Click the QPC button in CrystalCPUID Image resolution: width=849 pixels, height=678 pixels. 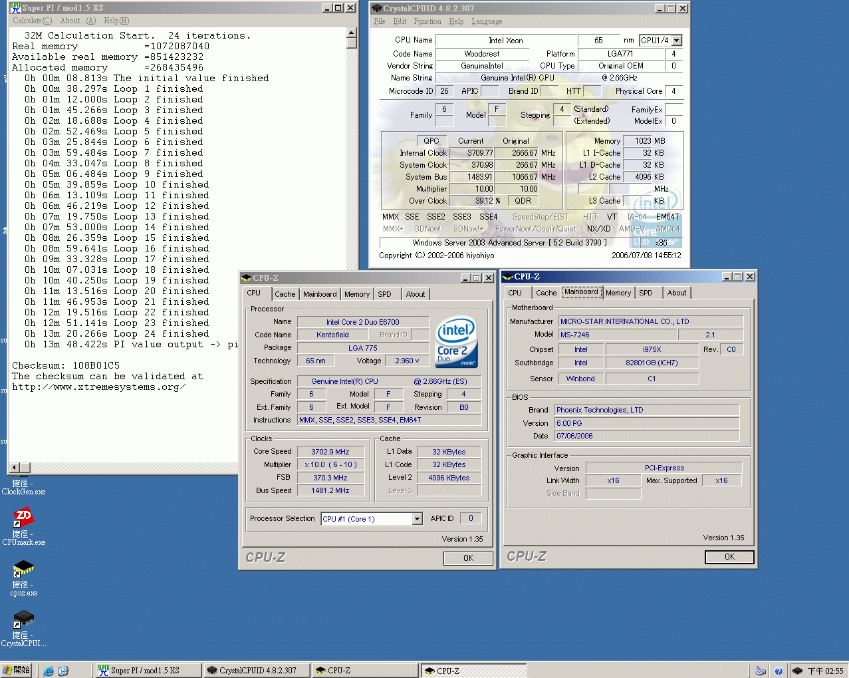[x=431, y=141]
